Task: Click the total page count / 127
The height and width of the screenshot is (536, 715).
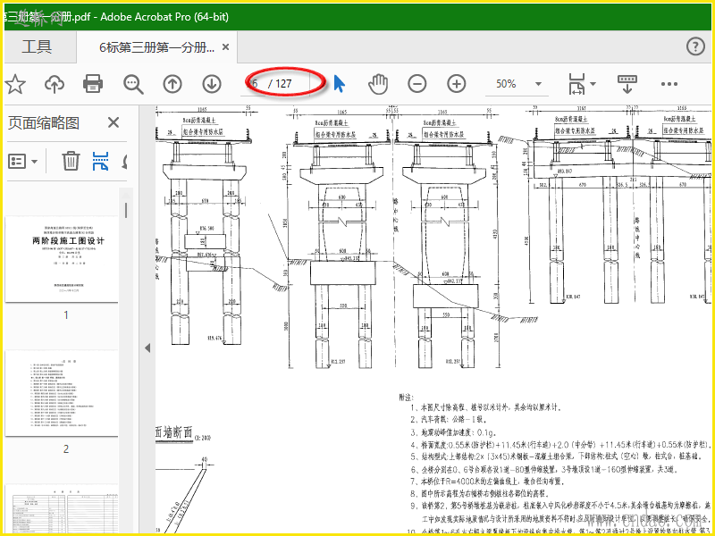Action: tap(280, 84)
